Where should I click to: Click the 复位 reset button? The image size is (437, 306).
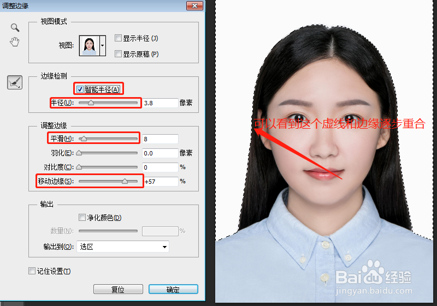pos(118,289)
